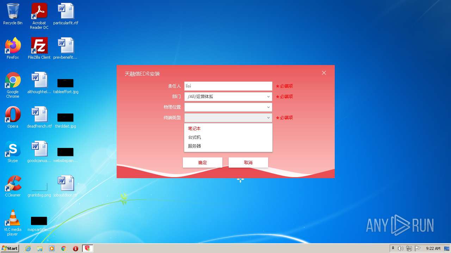Image resolution: width=451 pixels, height=253 pixels.
Task: Select deadfrench.rtf file icon
Action: point(39,117)
